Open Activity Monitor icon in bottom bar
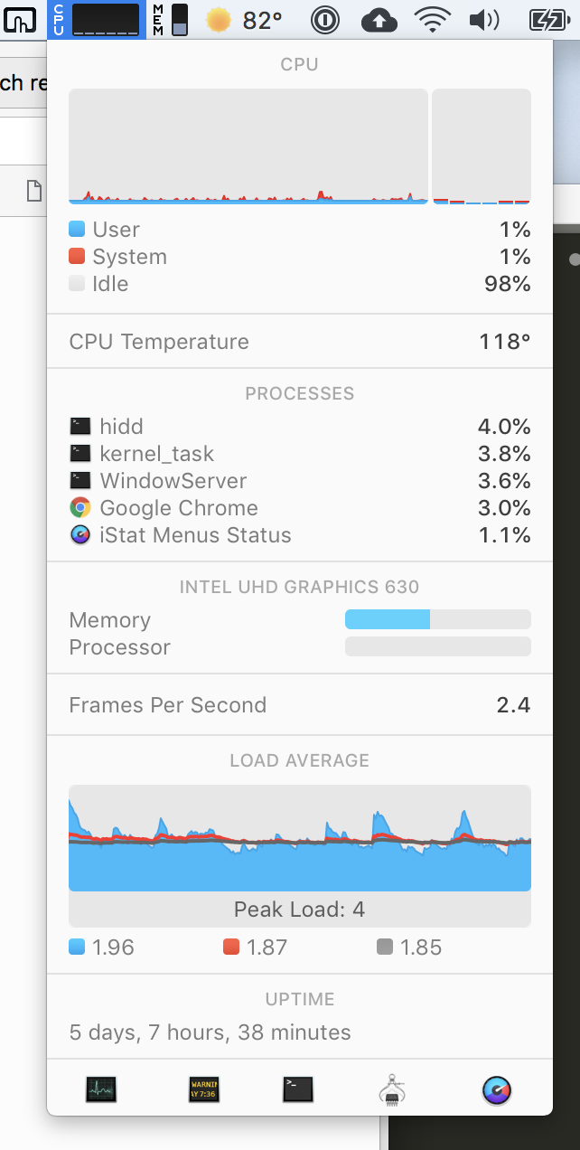This screenshot has width=580, height=1150. (x=101, y=1089)
